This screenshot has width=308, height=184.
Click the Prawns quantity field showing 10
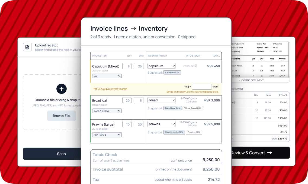127,124
